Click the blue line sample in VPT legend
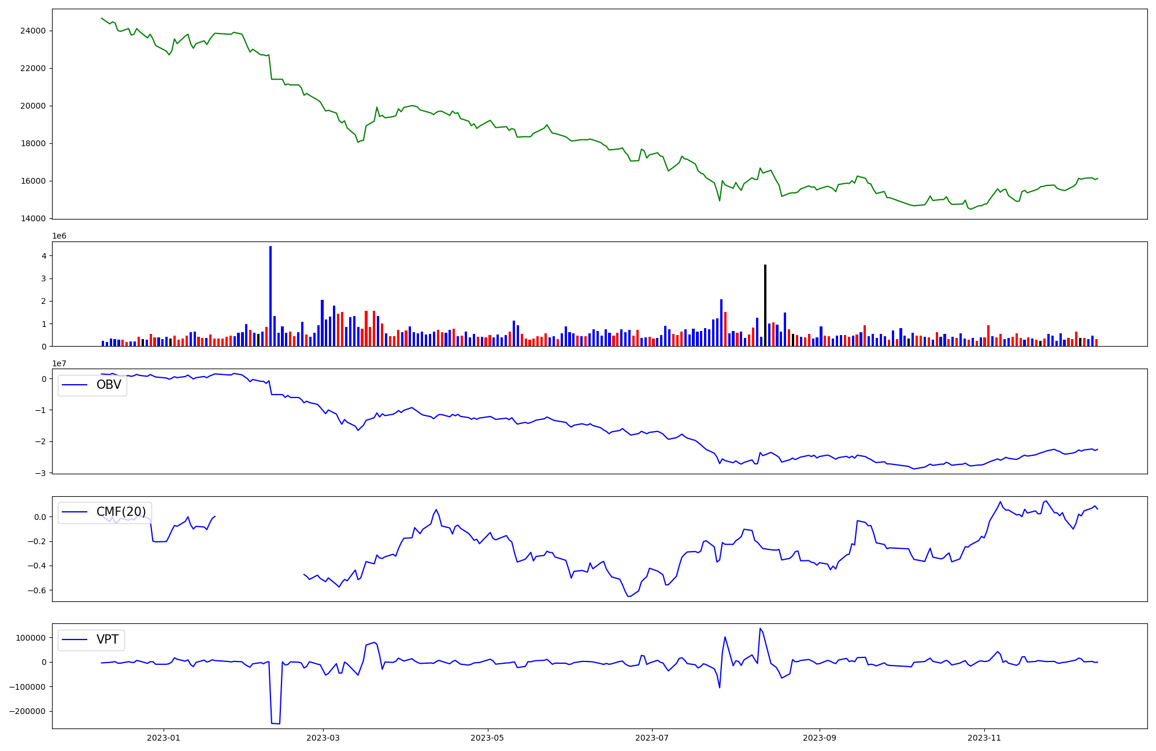 point(75,640)
